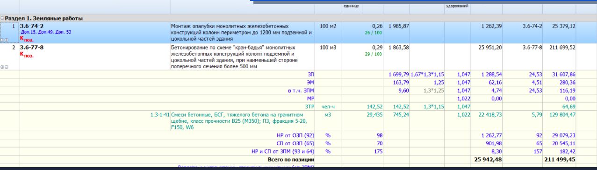
Task: Collapse section 'Раздел 1. Земляные работы'
Action: click(2, 19)
